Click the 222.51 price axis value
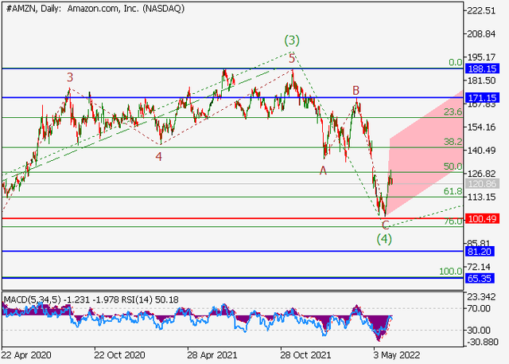The height and width of the screenshot is (364, 509). (x=481, y=10)
